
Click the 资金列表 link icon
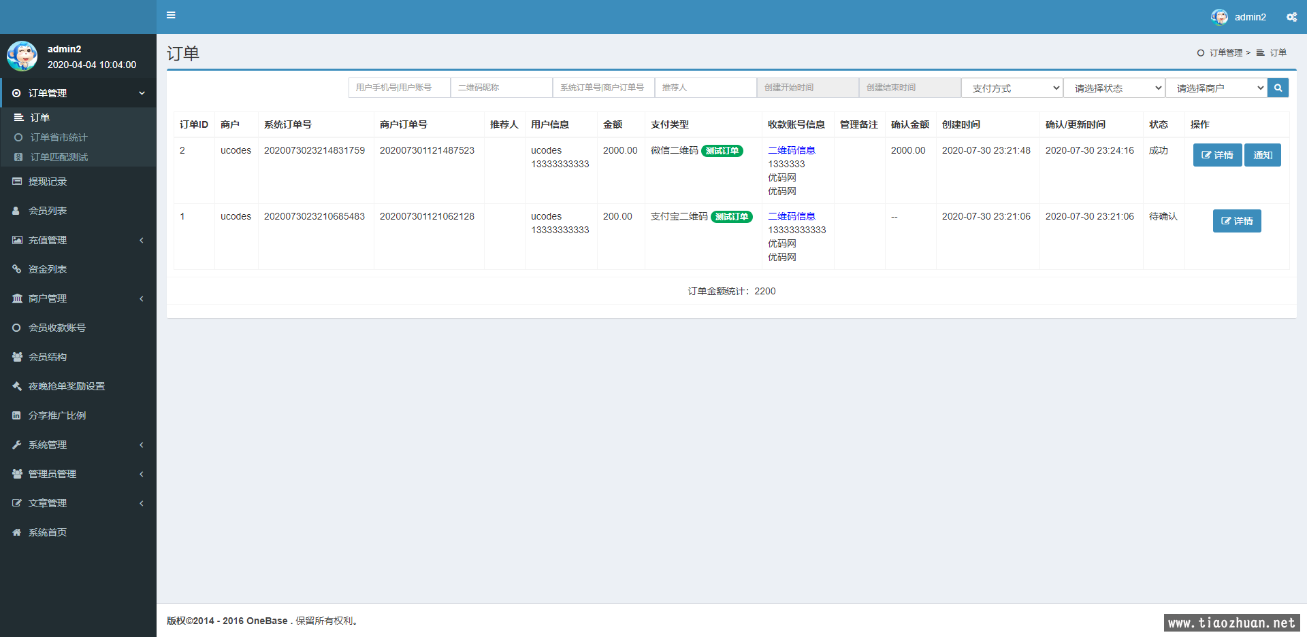tap(17, 269)
